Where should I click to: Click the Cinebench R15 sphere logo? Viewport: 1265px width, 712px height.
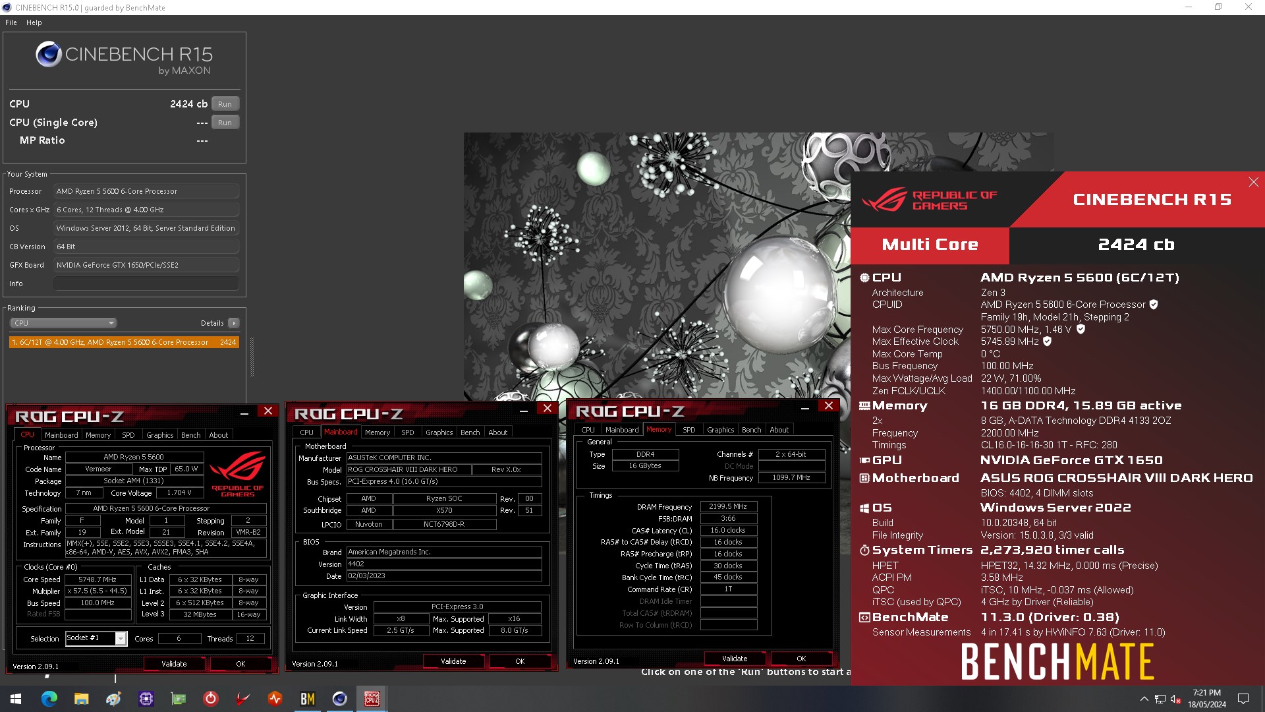pos(49,54)
